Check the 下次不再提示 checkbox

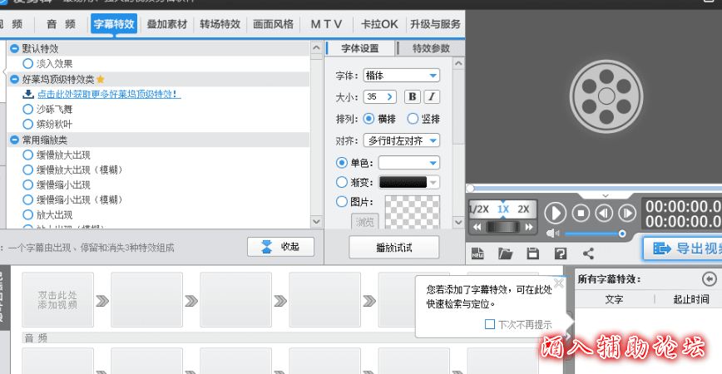(490, 324)
